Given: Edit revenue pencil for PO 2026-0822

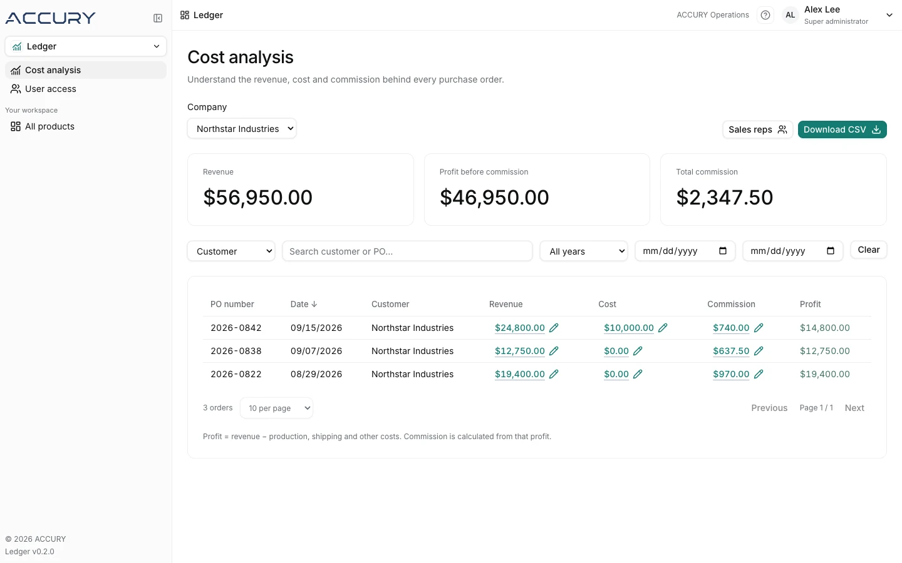Looking at the screenshot, I should point(554,374).
